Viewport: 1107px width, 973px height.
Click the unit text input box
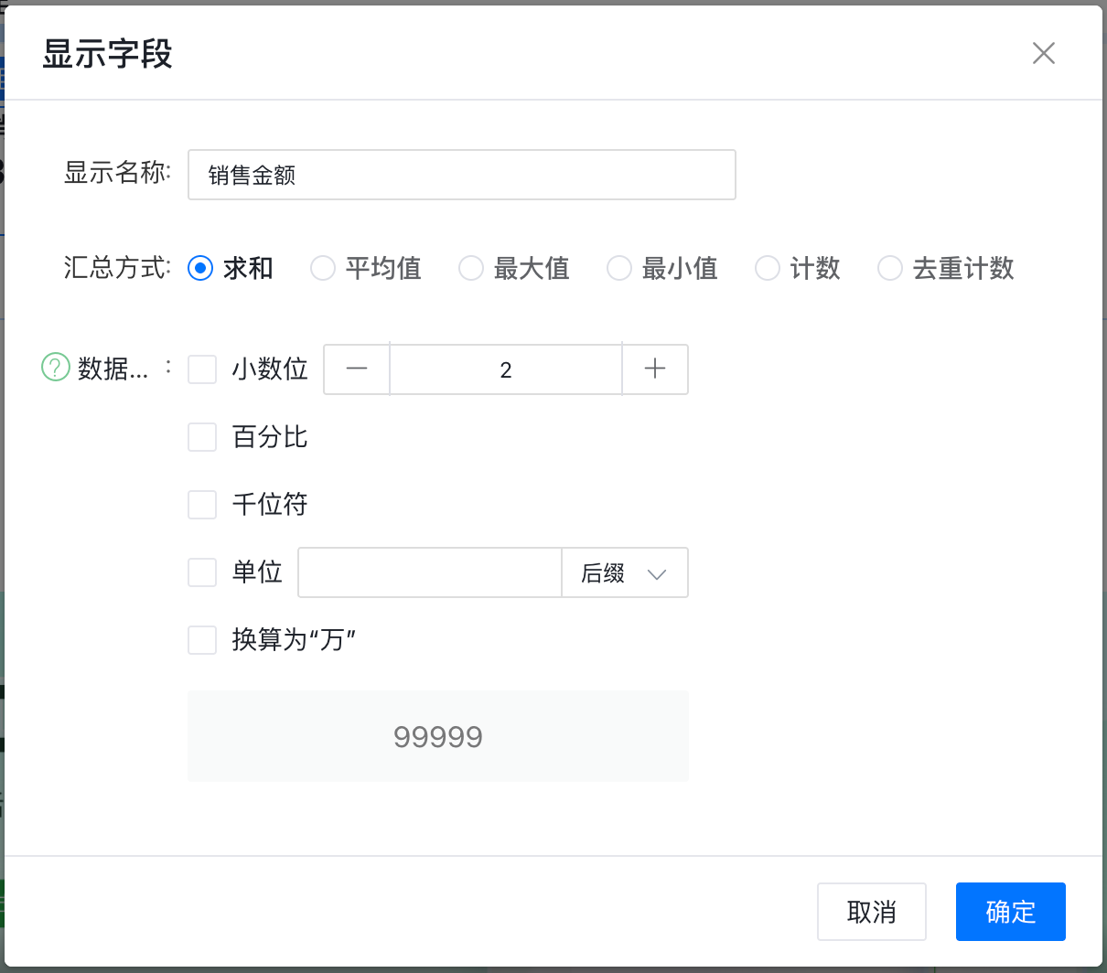click(x=430, y=572)
